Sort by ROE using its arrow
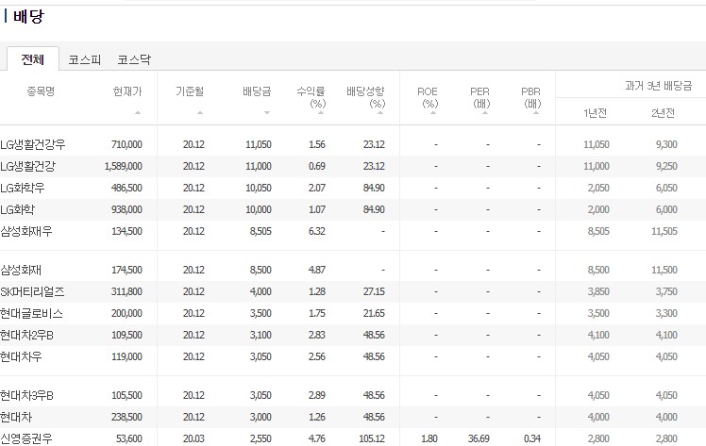Image resolution: width=706 pixels, height=446 pixels. coord(432,113)
